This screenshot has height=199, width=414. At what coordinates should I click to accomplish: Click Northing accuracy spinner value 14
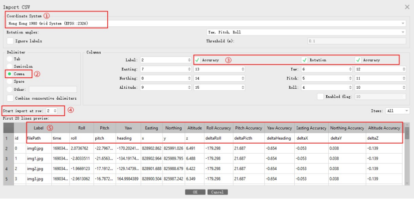(x=219, y=78)
